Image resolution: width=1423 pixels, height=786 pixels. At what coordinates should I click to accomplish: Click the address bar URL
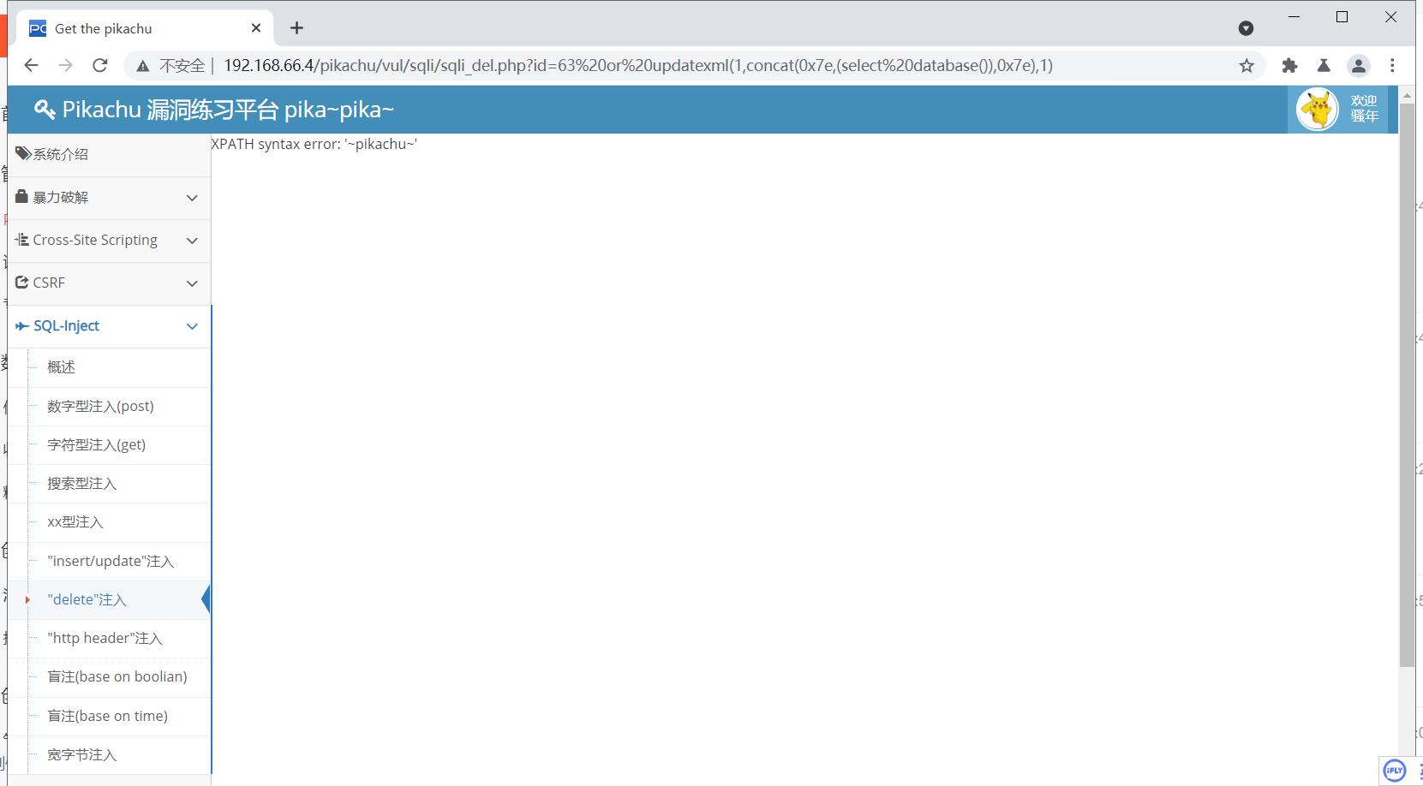click(x=638, y=65)
